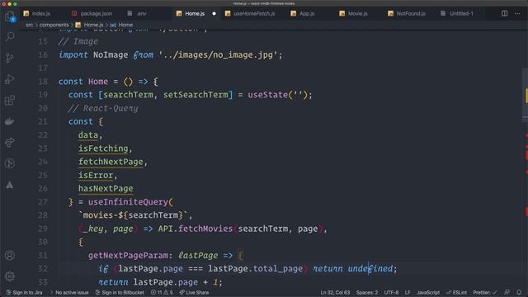
Task: Click hasNextPage on line 26
Action: click(106, 189)
